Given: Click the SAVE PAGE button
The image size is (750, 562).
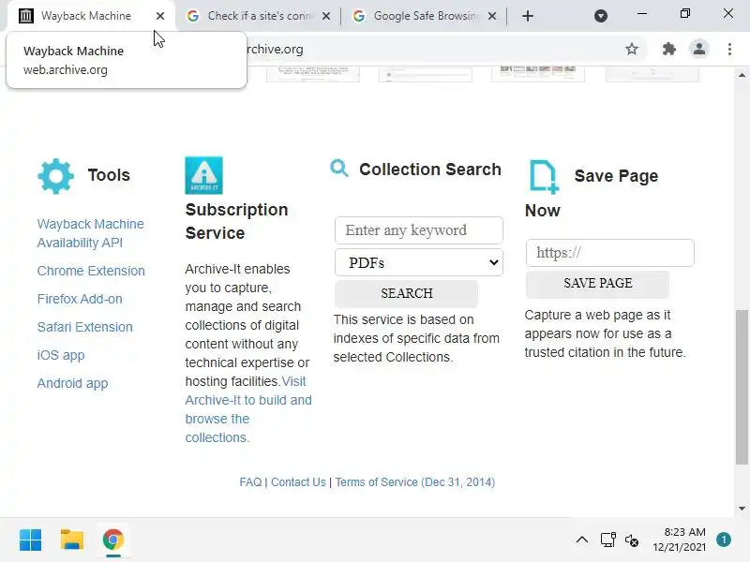Looking at the screenshot, I should [597, 284].
